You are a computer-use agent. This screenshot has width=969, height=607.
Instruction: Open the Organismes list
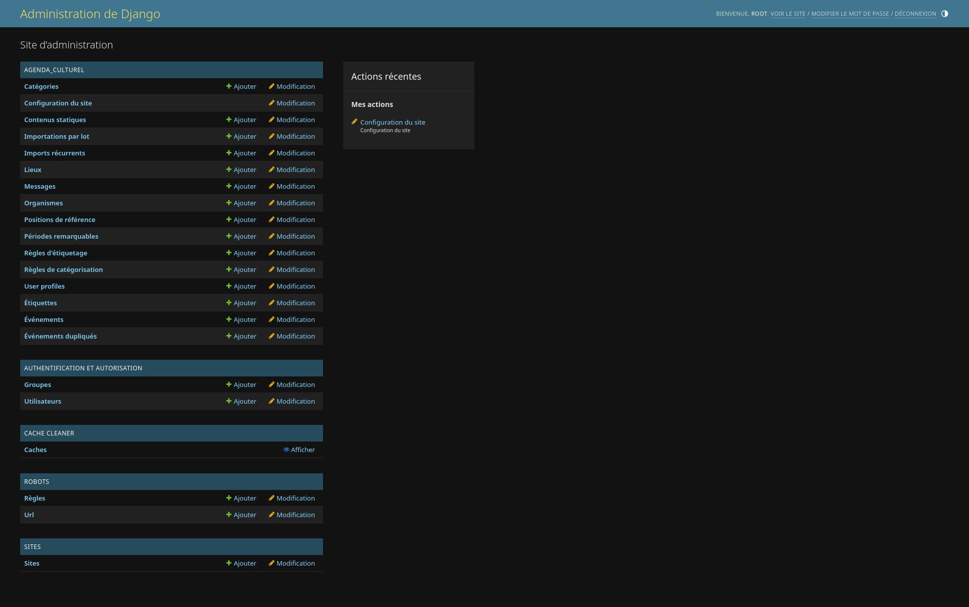(x=43, y=203)
